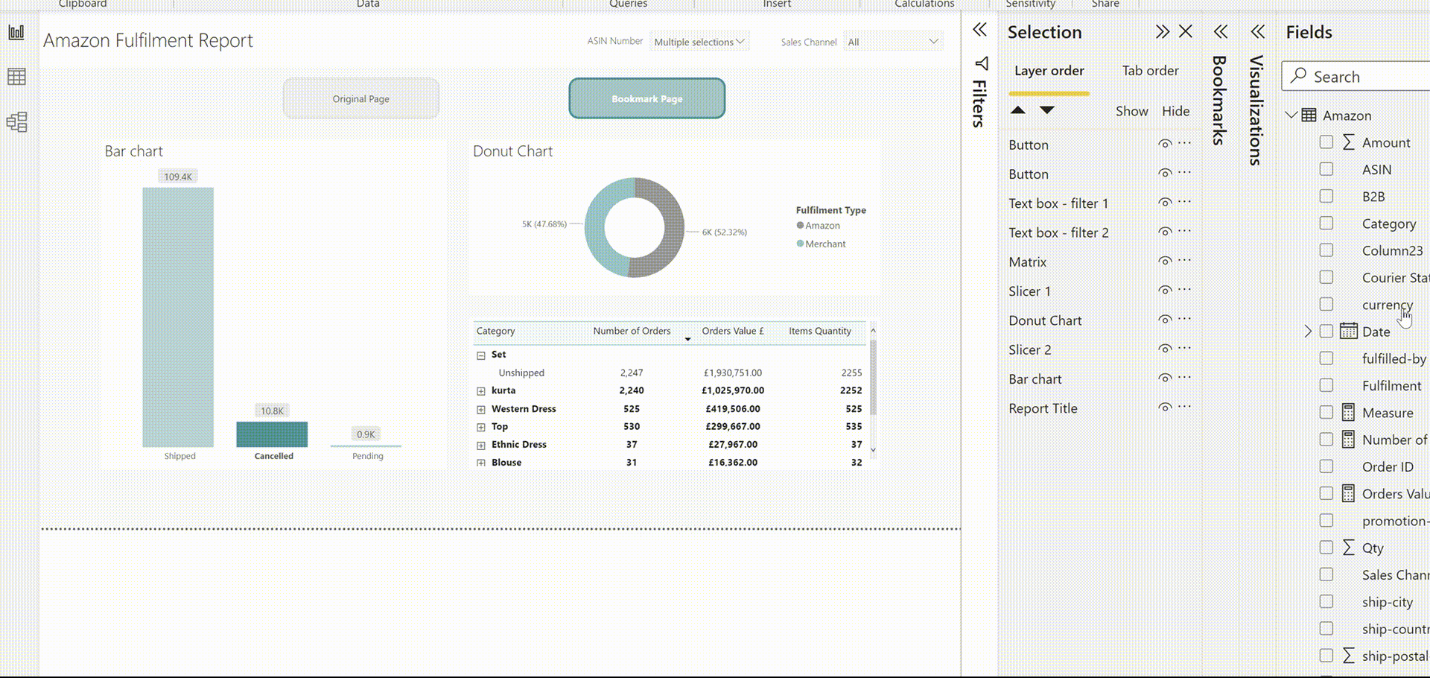Screen dimensions: 1430x678
Task: Sort matrix by Orders Value £ header
Action: (733, 331)
